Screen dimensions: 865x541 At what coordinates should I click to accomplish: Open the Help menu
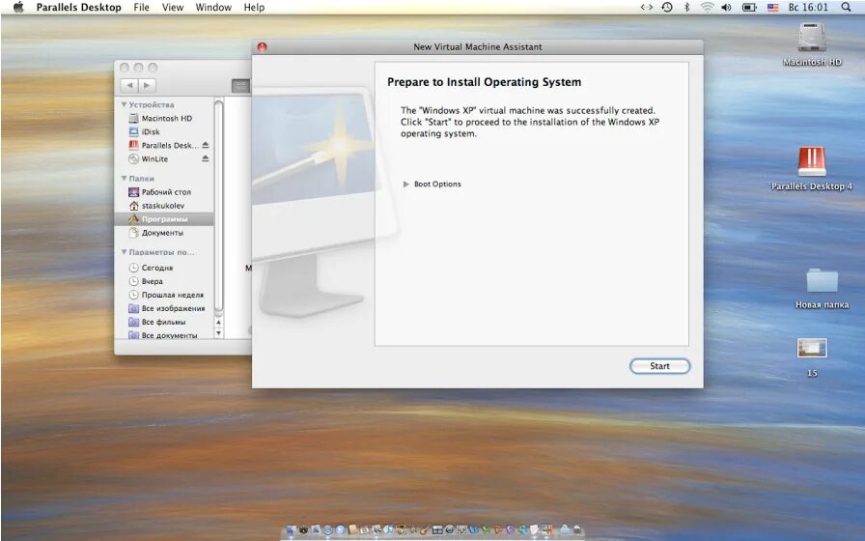click(x=254, y=7)
